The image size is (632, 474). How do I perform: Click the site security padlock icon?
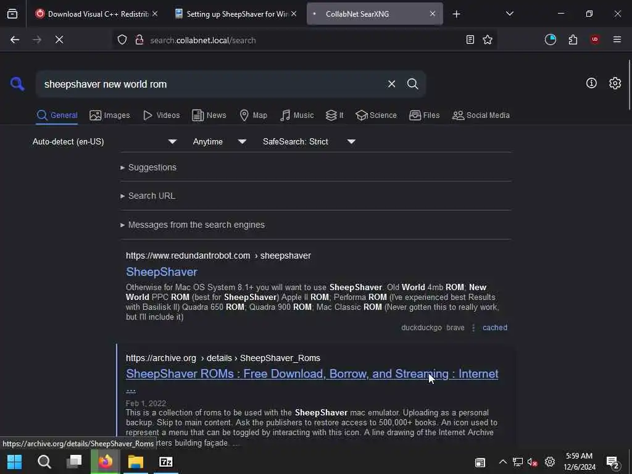pyautogui.click(x=139, y=39)
